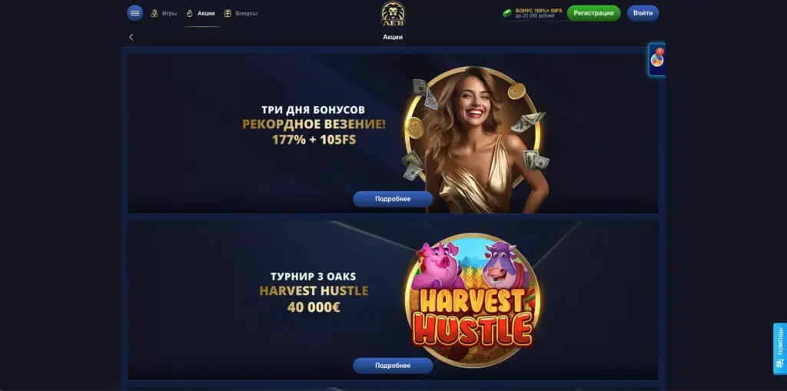Click Подробнее under the 177% bonus offer

393,199
